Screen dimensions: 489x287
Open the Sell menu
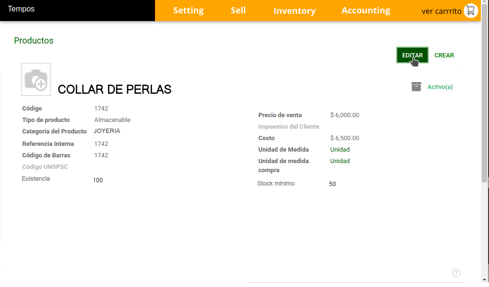point(238,11)
